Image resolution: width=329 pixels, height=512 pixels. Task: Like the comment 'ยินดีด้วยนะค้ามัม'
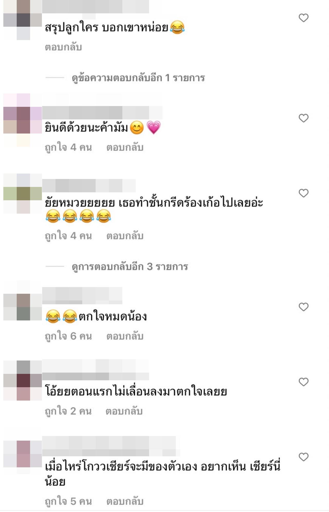[x=304, y=118]
